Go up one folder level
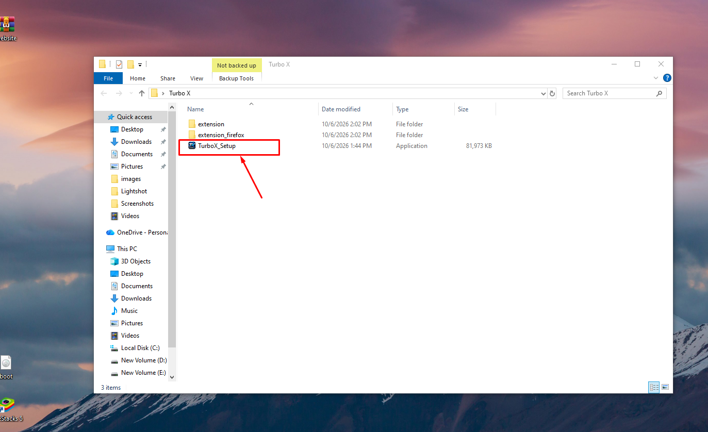 click(x=142, y=93)
